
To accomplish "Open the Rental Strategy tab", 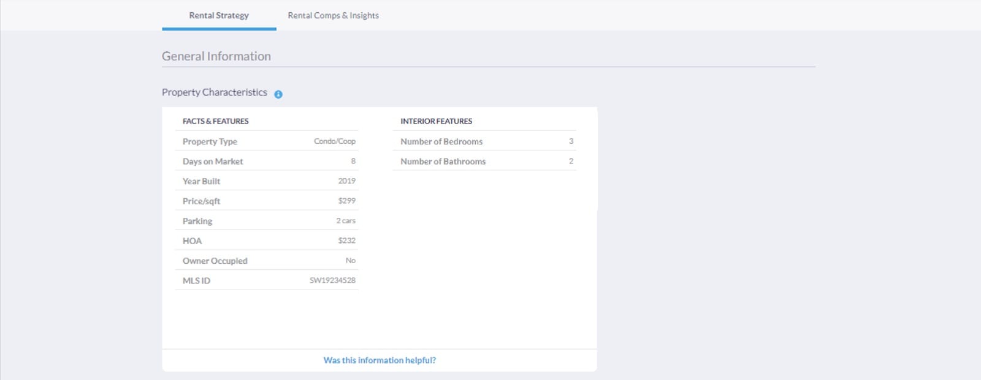I will pyautogui.click(x=219, y=15).
